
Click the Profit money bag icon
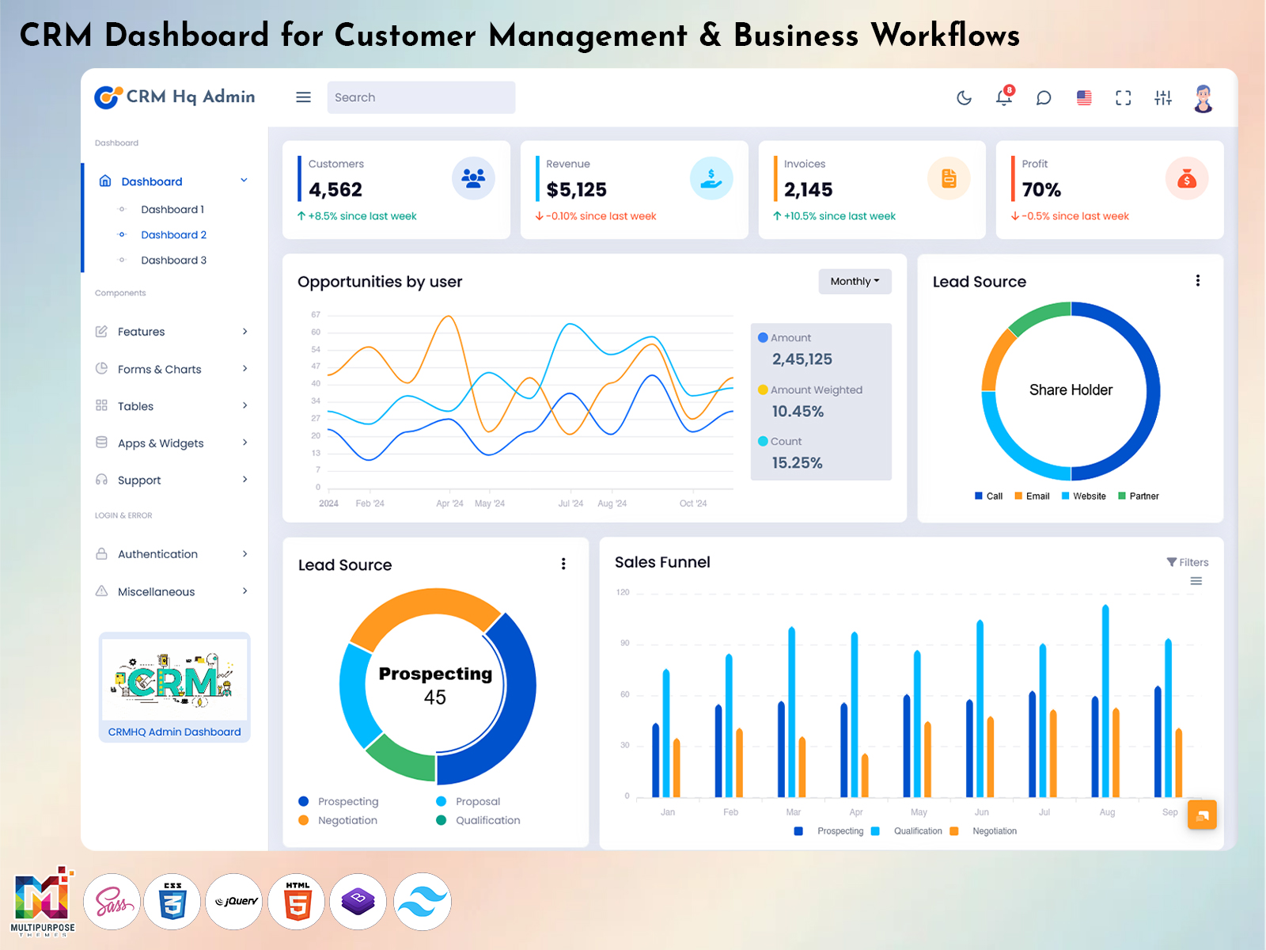tap(1187, 178)
